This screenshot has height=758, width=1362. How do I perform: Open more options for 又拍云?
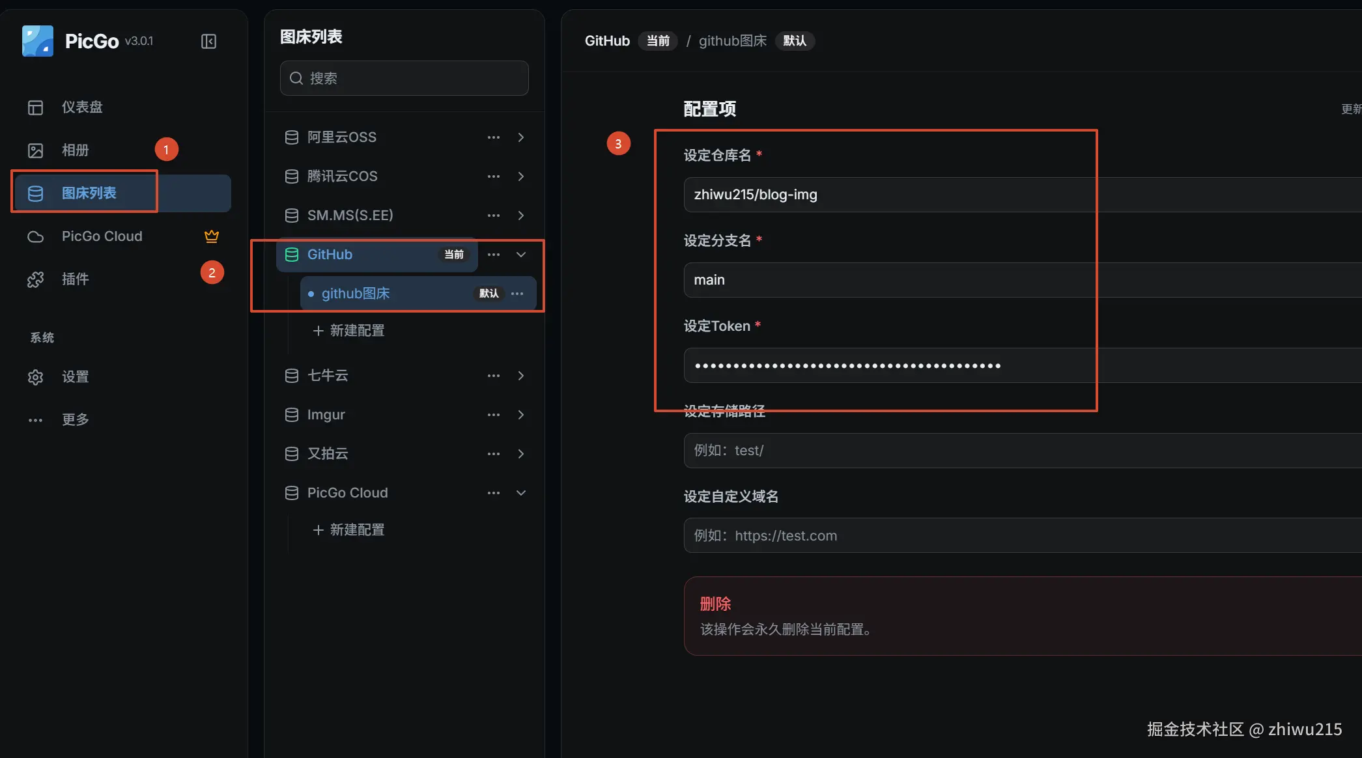[494, 454]
